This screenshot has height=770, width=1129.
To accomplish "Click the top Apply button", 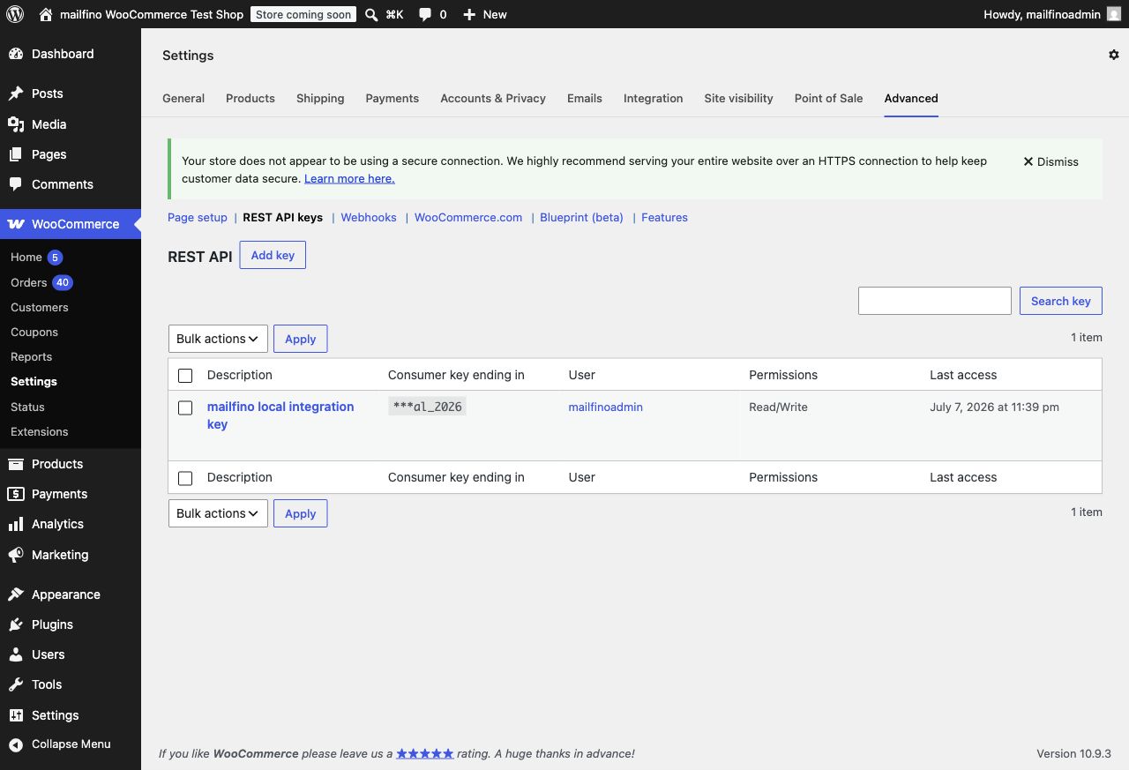I will click(x=300, y=339).
